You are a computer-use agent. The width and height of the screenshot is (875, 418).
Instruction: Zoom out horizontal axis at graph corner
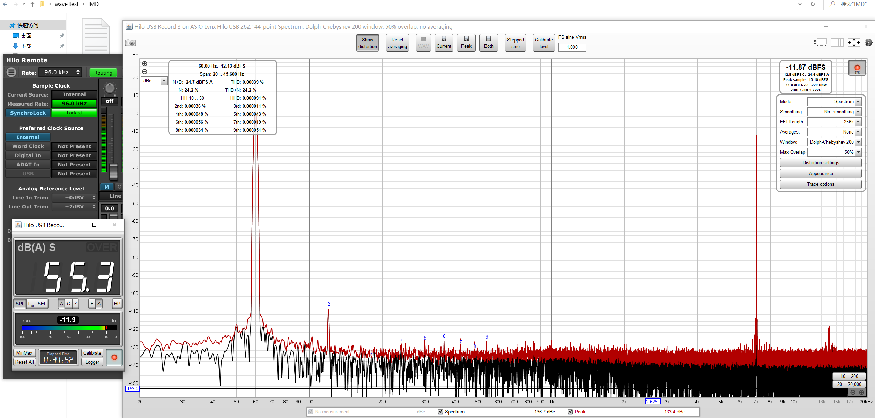pyautogui.click(x=853, y=392)
